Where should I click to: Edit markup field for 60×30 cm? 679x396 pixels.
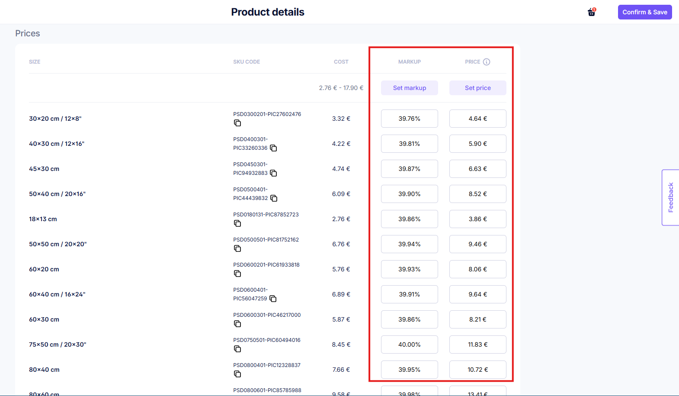[x=410, y=319]
